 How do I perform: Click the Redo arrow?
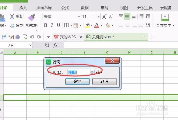pyautogui.click(x=39, y=37)
